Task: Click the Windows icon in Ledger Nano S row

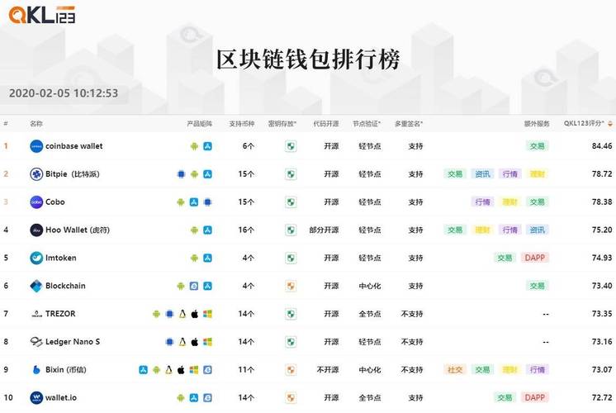Action: pos(208,341)
